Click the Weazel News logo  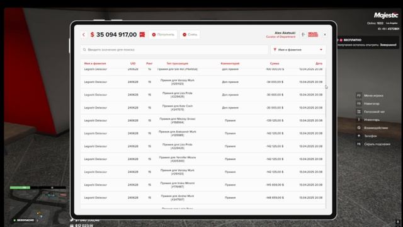313,35
